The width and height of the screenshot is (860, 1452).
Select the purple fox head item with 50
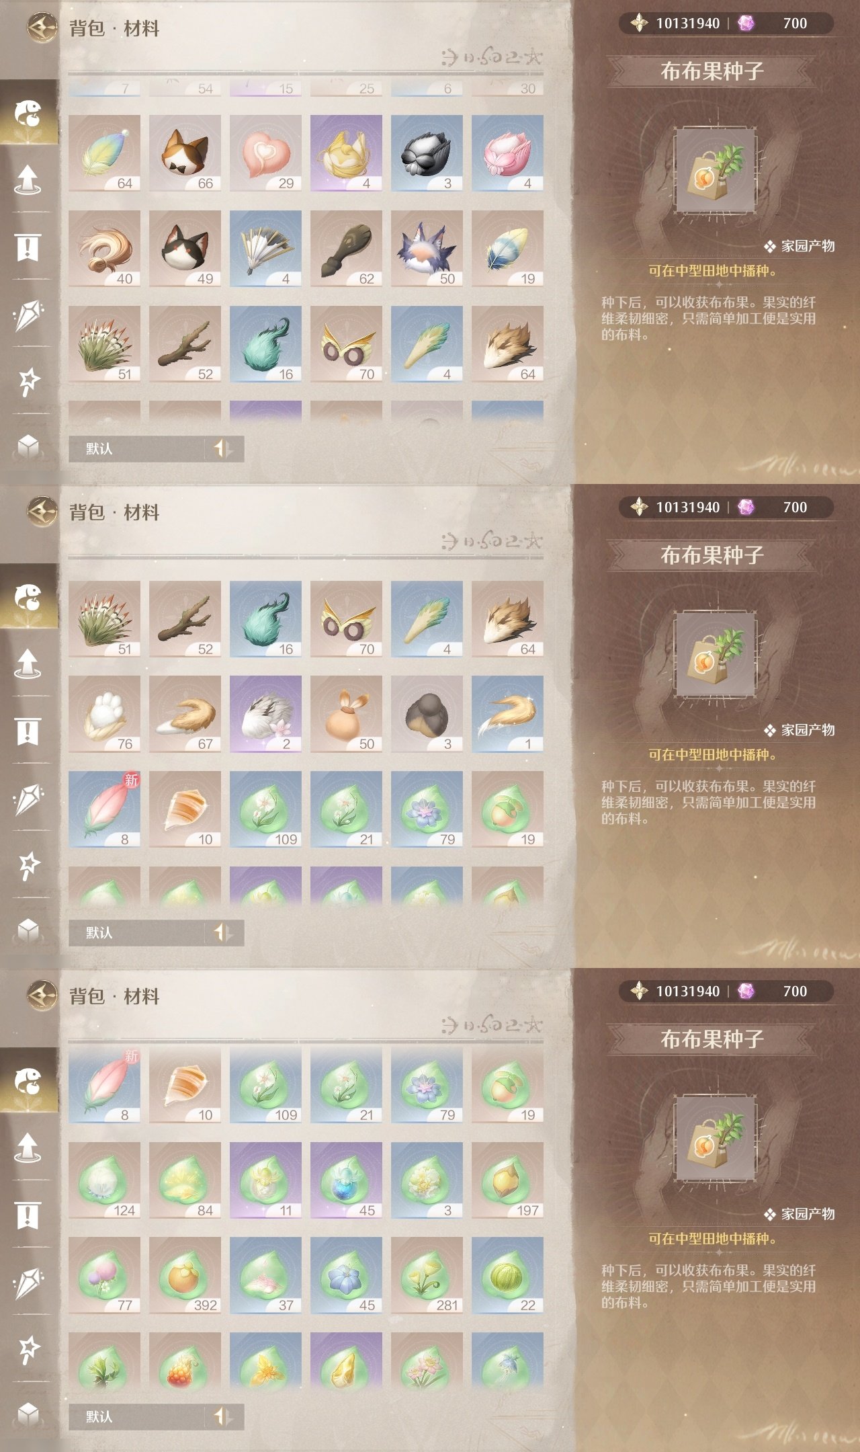tap(427, 249)
